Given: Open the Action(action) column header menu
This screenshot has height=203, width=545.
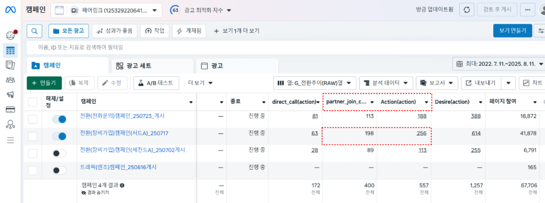Looking at the screenshot, I should coord(426,102).
